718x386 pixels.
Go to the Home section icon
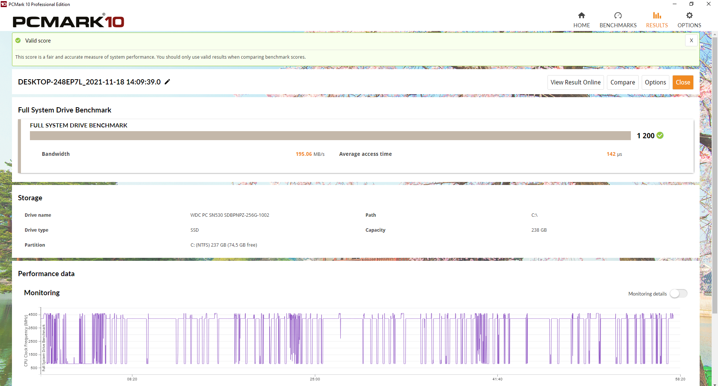582,15
